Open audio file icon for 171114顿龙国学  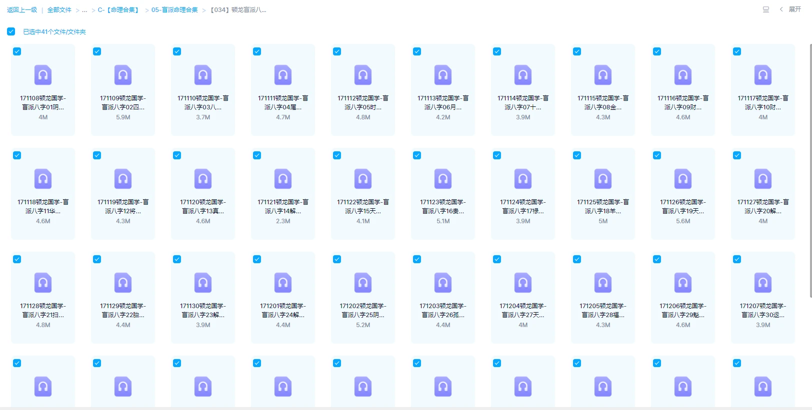tap(523, 75)
